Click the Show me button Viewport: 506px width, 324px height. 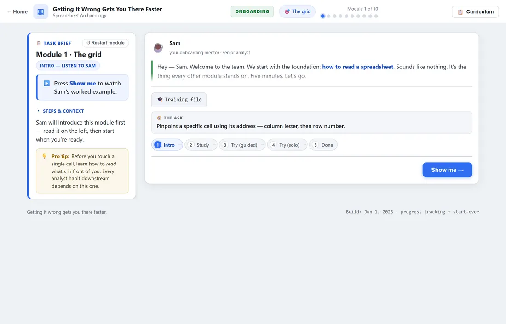(447, 170)
